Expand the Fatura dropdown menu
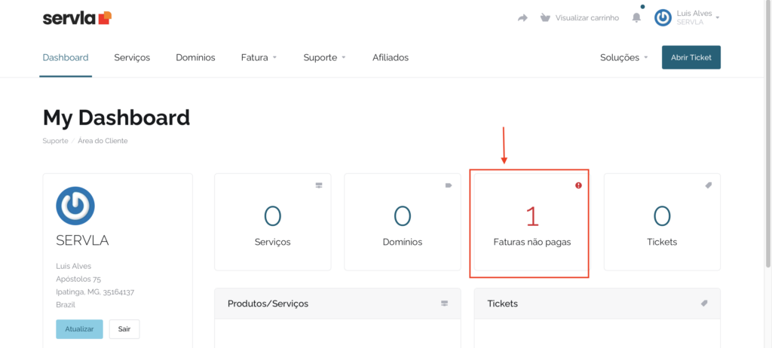The height and width of the screenshot is (348, 772). 259,57
